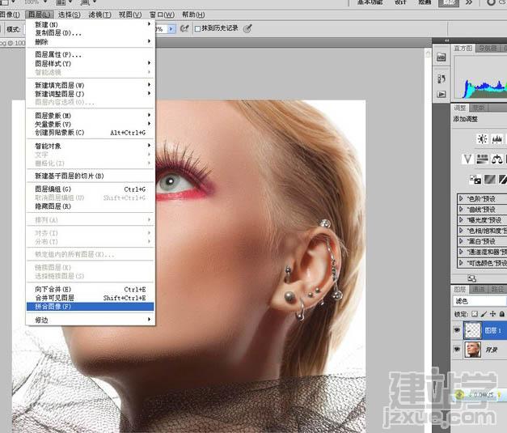Click the Color Balance scales icon
Viewport: 507px width, 433px height.
tap(497, 159)
